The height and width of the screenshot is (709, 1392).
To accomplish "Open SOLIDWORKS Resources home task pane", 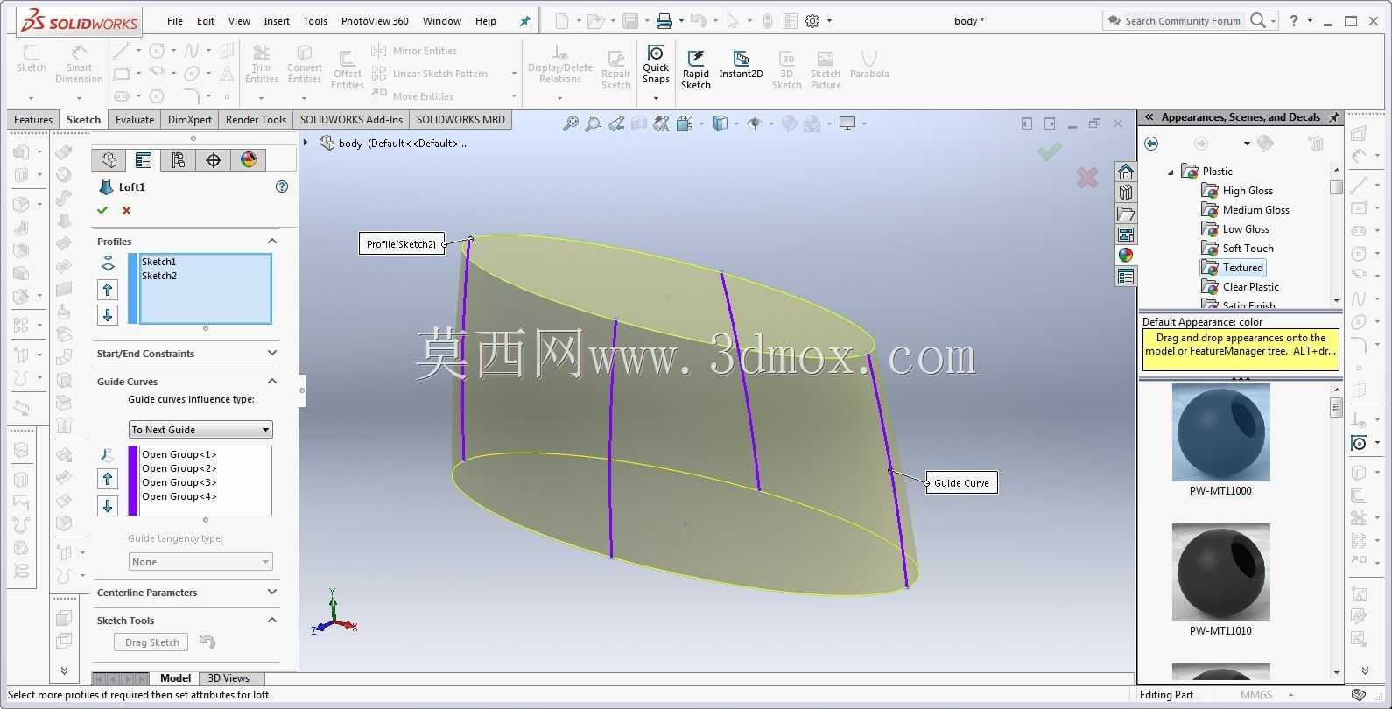I will click(x=1126, y=172).
